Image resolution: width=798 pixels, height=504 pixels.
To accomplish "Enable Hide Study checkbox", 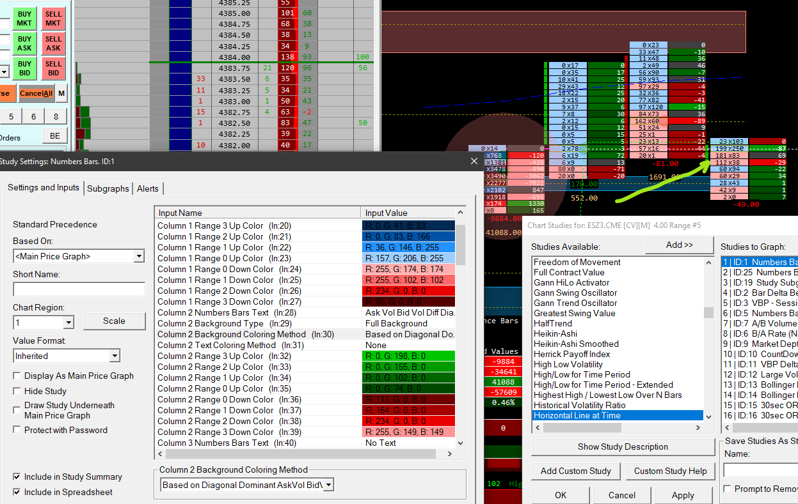I will coord(17,391).
